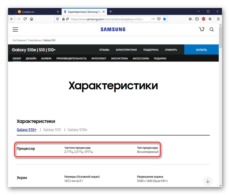230x195 pixels.
Task: Click the blue КУПИТЬ button
Action: point(201,49)
